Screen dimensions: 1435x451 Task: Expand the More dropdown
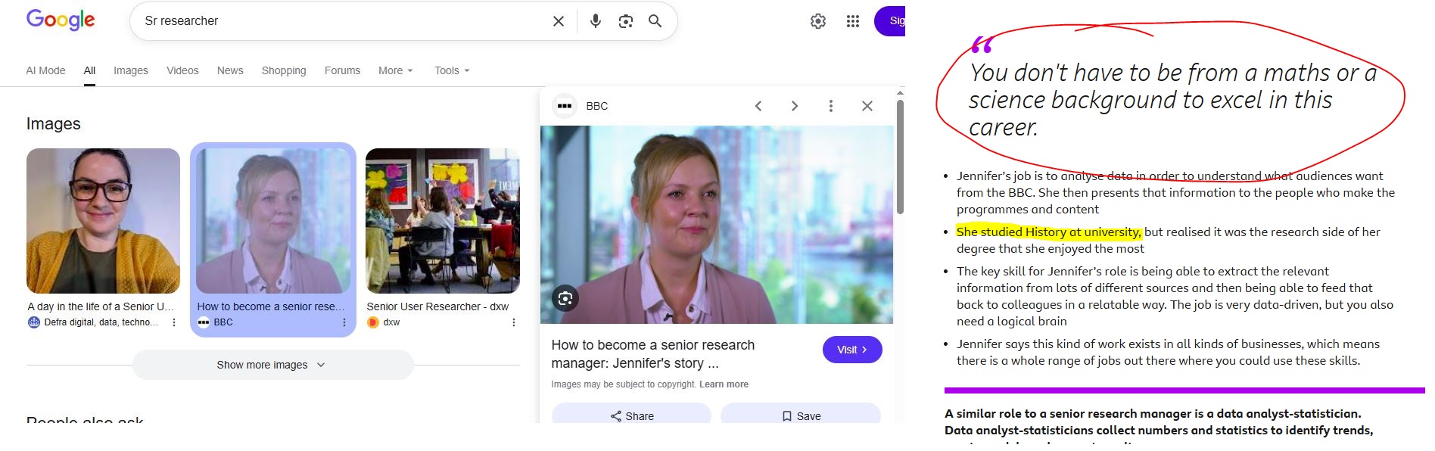coord(395,70)
